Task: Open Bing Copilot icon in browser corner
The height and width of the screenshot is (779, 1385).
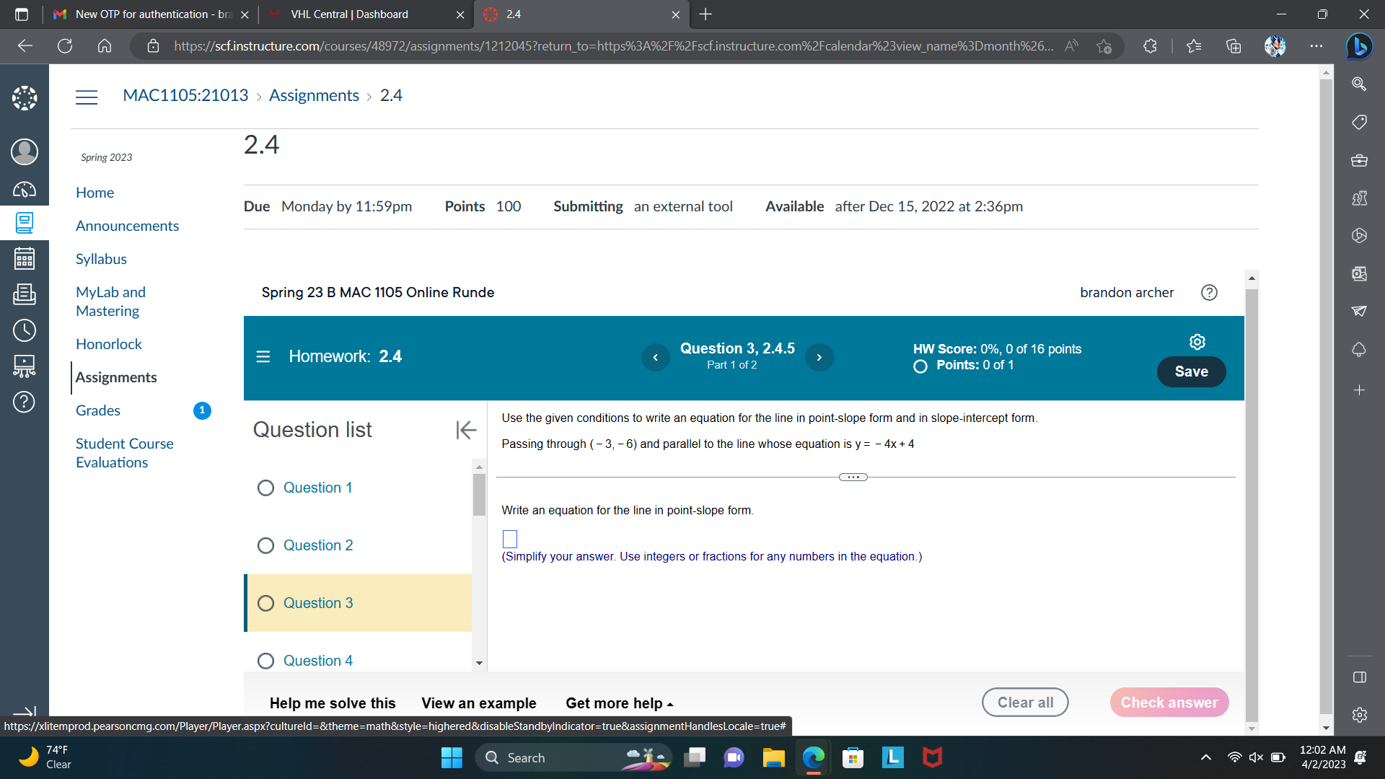Action: (x=1360, y=45)
